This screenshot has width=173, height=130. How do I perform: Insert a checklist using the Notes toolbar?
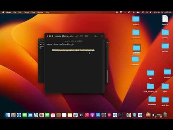coord(81,36)
